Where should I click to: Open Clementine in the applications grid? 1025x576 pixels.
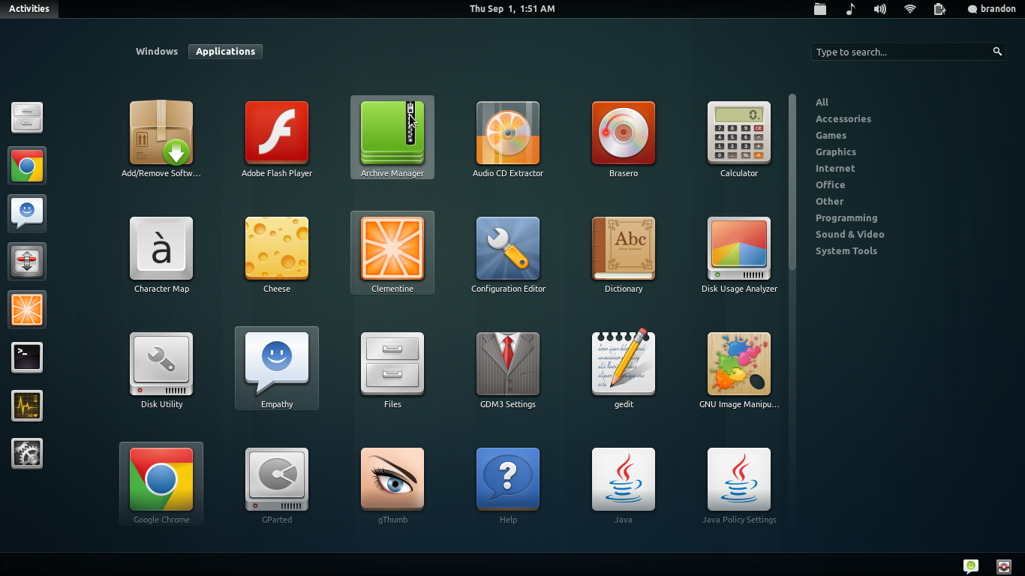392,254
